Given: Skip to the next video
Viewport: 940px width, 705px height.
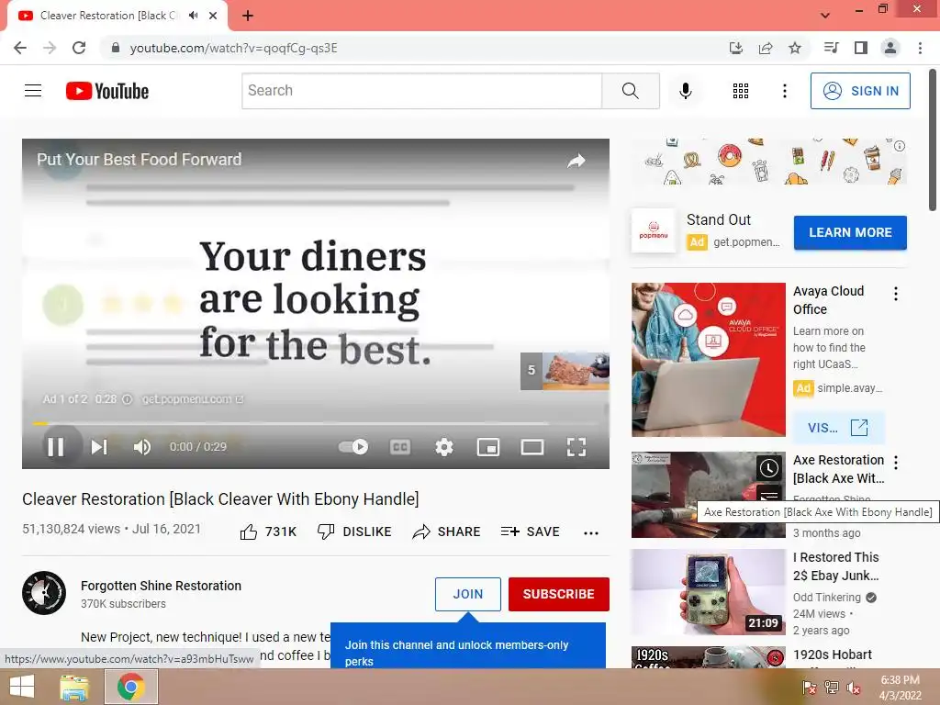Looking at the screenshot, I should (x=99, y=447).
